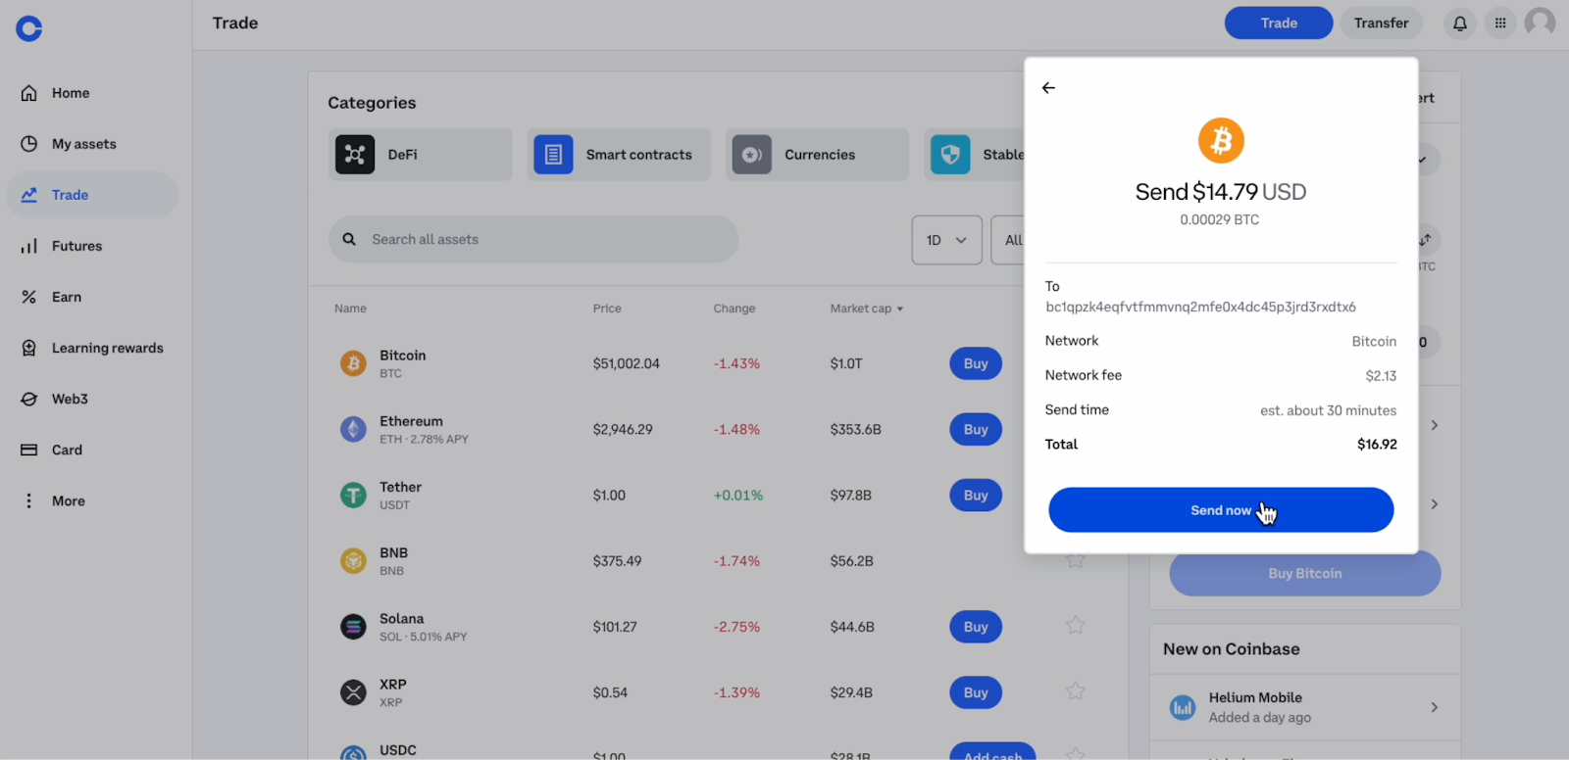Select the DeFi category icon

[355, 155]
